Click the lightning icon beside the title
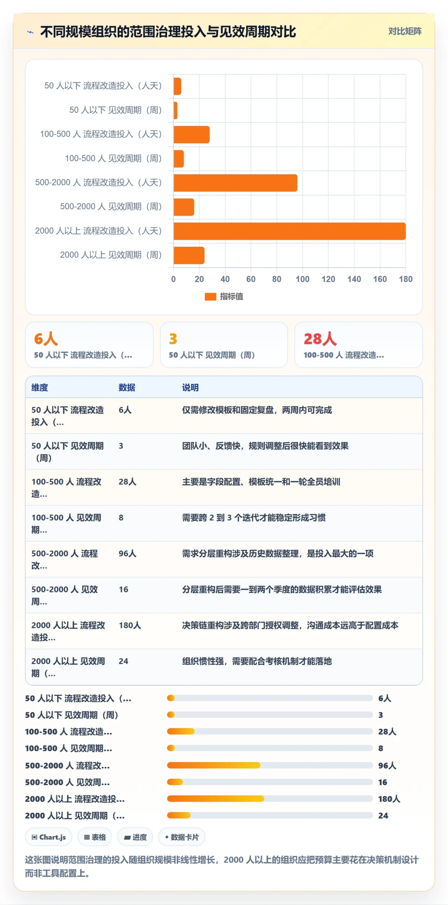The height and width of the screenshot is (905, 448). coord(31,32)
